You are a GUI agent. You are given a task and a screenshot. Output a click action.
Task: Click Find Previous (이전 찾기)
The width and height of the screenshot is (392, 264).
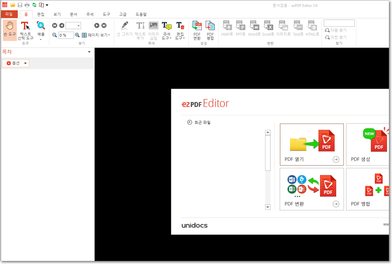(336, 37)
